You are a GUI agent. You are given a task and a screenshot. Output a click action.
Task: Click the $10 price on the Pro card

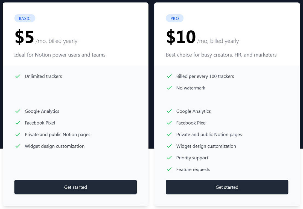pos(180,37)
